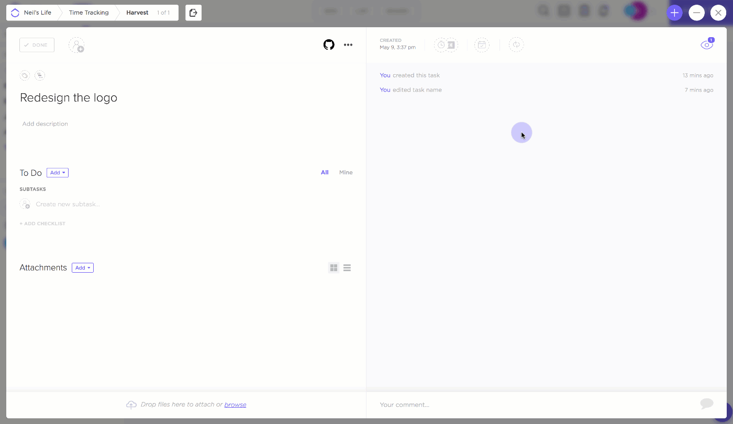Click the move task icon in breadcrumb bar
This screenshot has height=424, width=733.
tap(193, 13)
